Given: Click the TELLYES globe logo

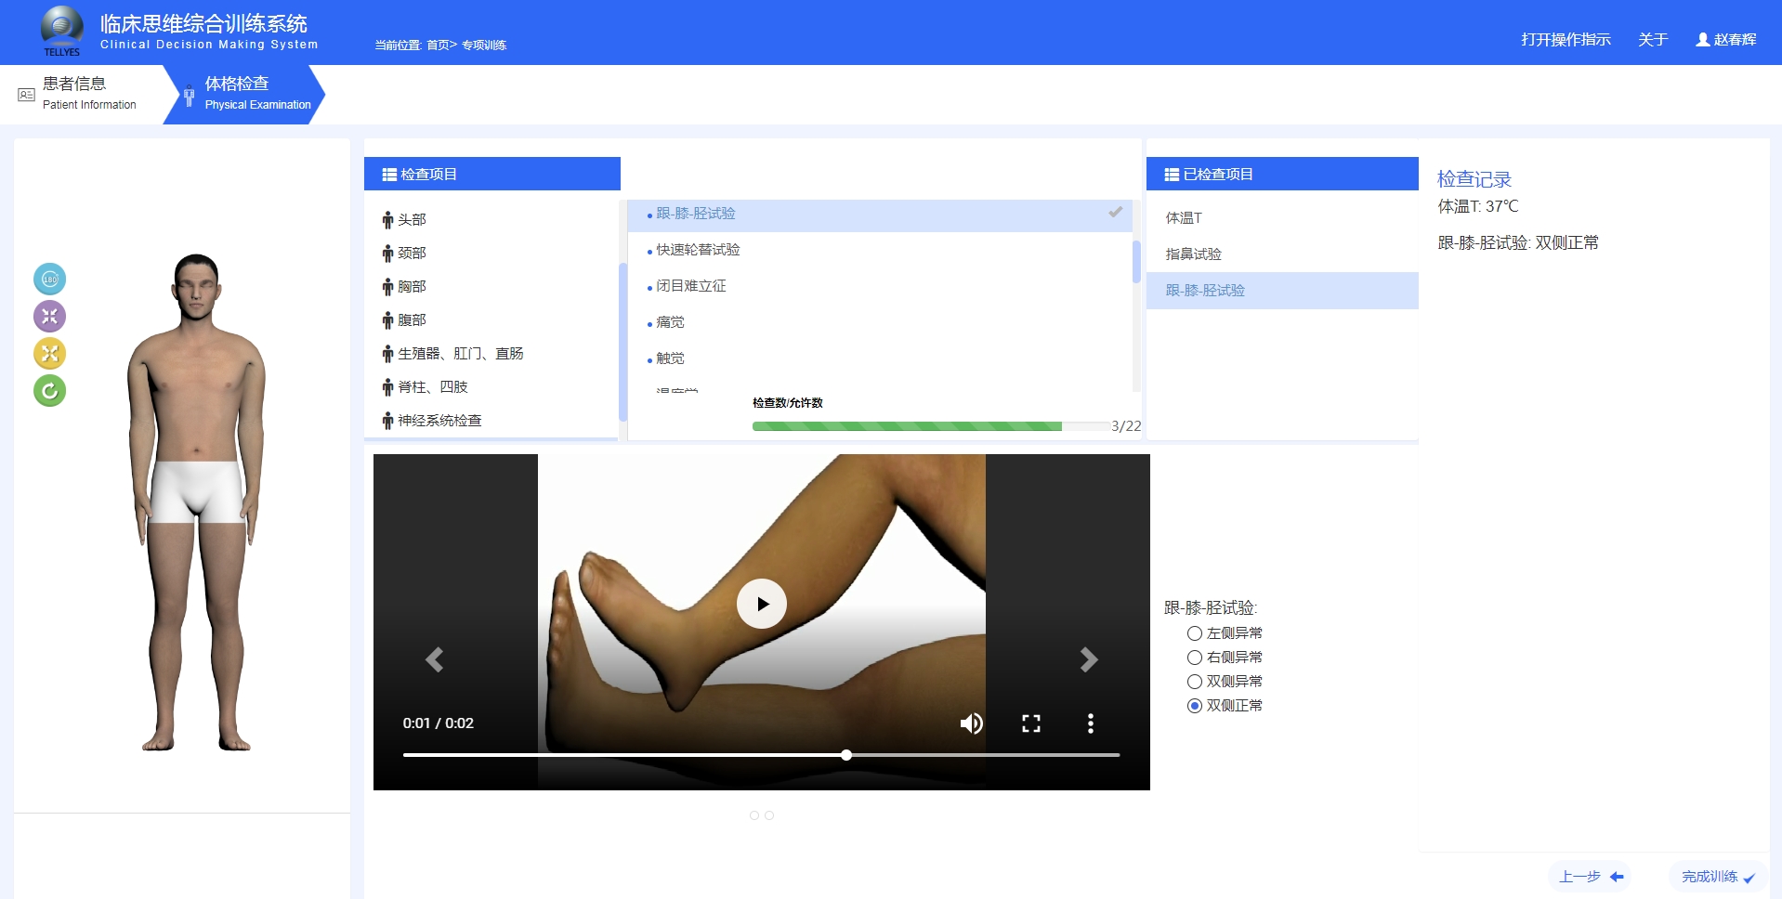Looking at the screenshot, I should [62, 31].
